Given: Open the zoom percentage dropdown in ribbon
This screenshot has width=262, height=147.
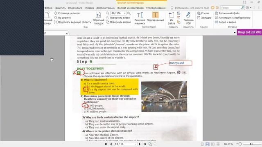Looking at the screenshot, I should pos(124,13).
